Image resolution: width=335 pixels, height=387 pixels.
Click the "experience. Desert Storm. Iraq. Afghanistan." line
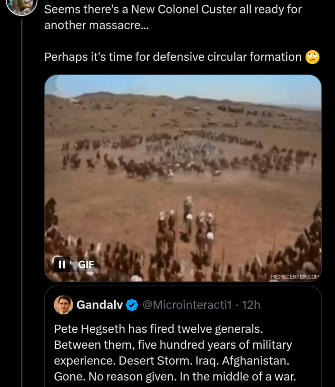pyautogui.click(x=171, y=360)
